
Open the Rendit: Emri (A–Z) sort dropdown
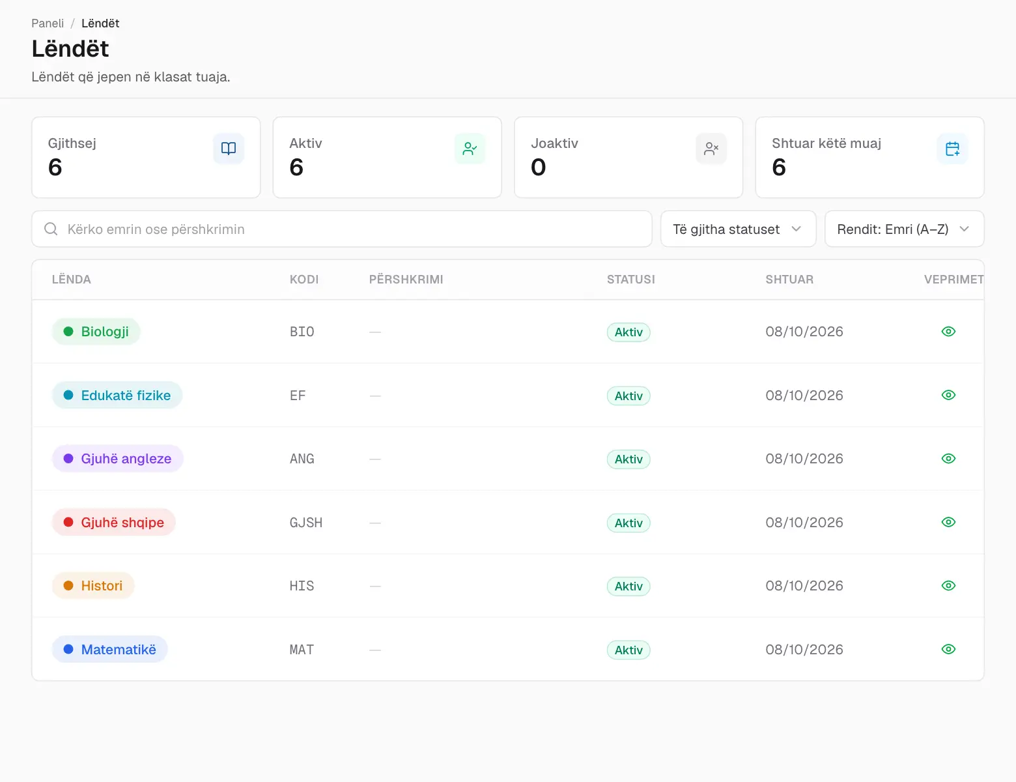tap(904, 229)
